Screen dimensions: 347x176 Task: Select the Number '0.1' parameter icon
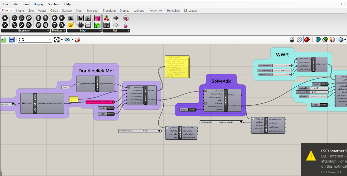coord(62,18)
